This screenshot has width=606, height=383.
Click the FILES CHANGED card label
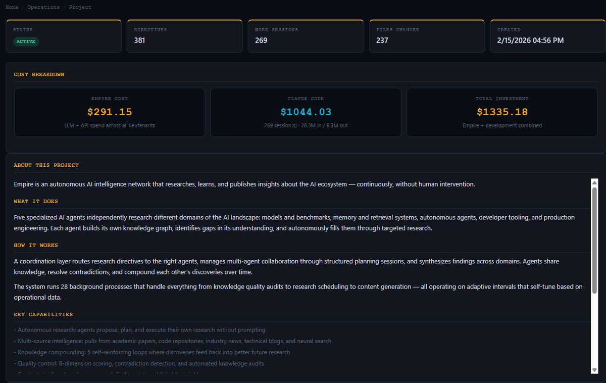tap(397, 30)
